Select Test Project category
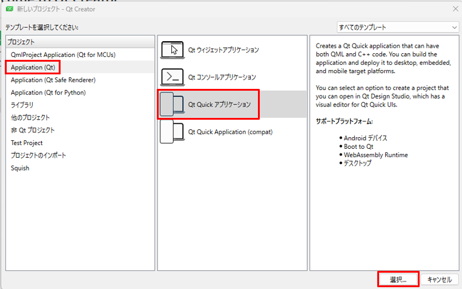This screenshot has height=289, width=462. pyautogui.click(x=27, y=143)
